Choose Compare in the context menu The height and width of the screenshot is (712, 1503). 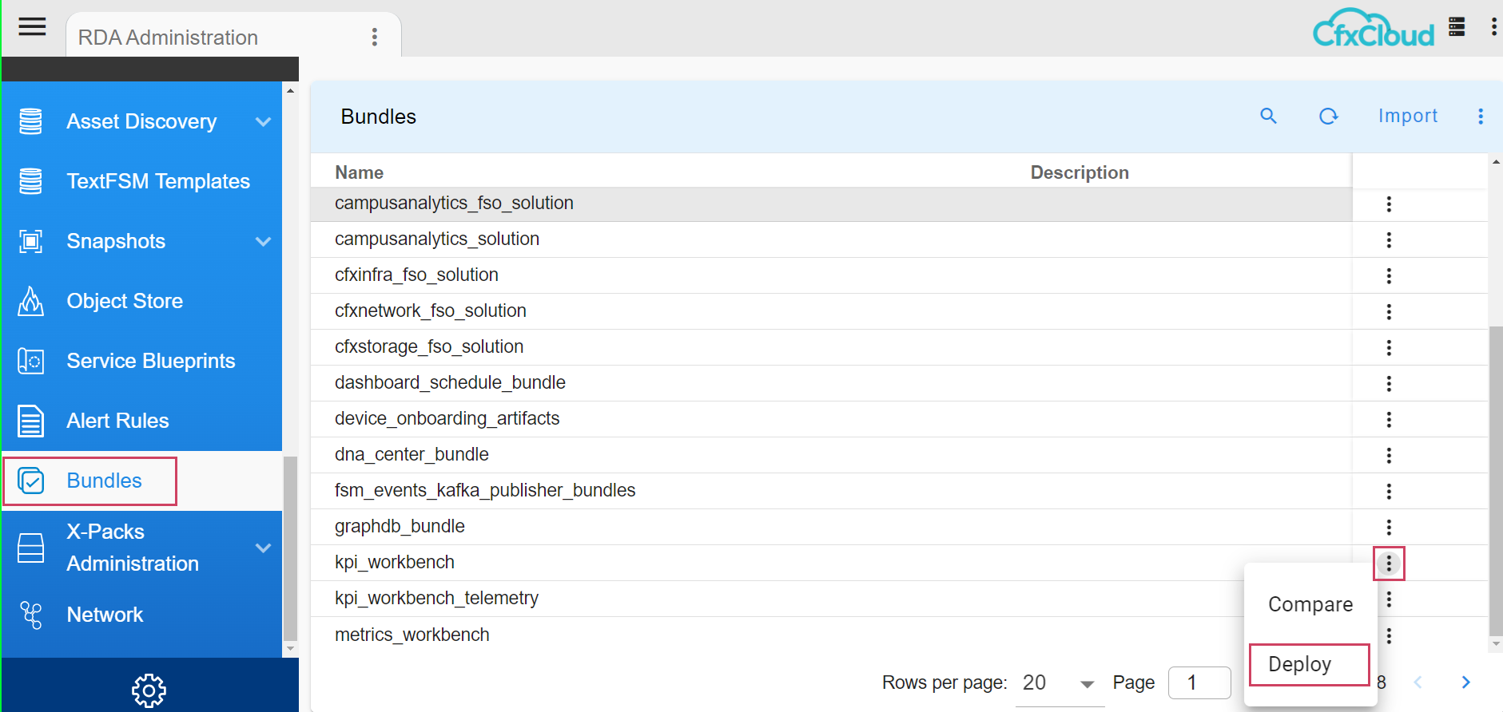[1310, 604]
